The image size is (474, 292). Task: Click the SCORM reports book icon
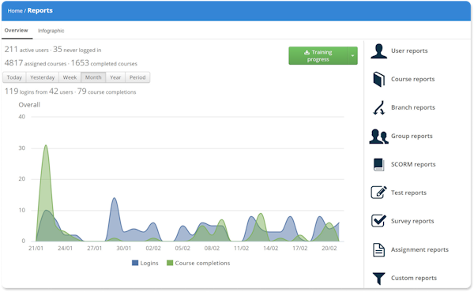pos(378,165)
